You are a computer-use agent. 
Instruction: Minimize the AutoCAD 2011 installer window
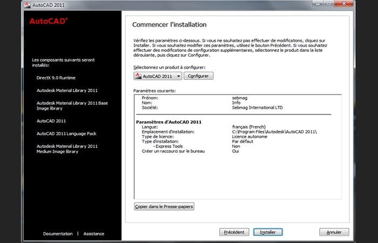tap(318, 3)
